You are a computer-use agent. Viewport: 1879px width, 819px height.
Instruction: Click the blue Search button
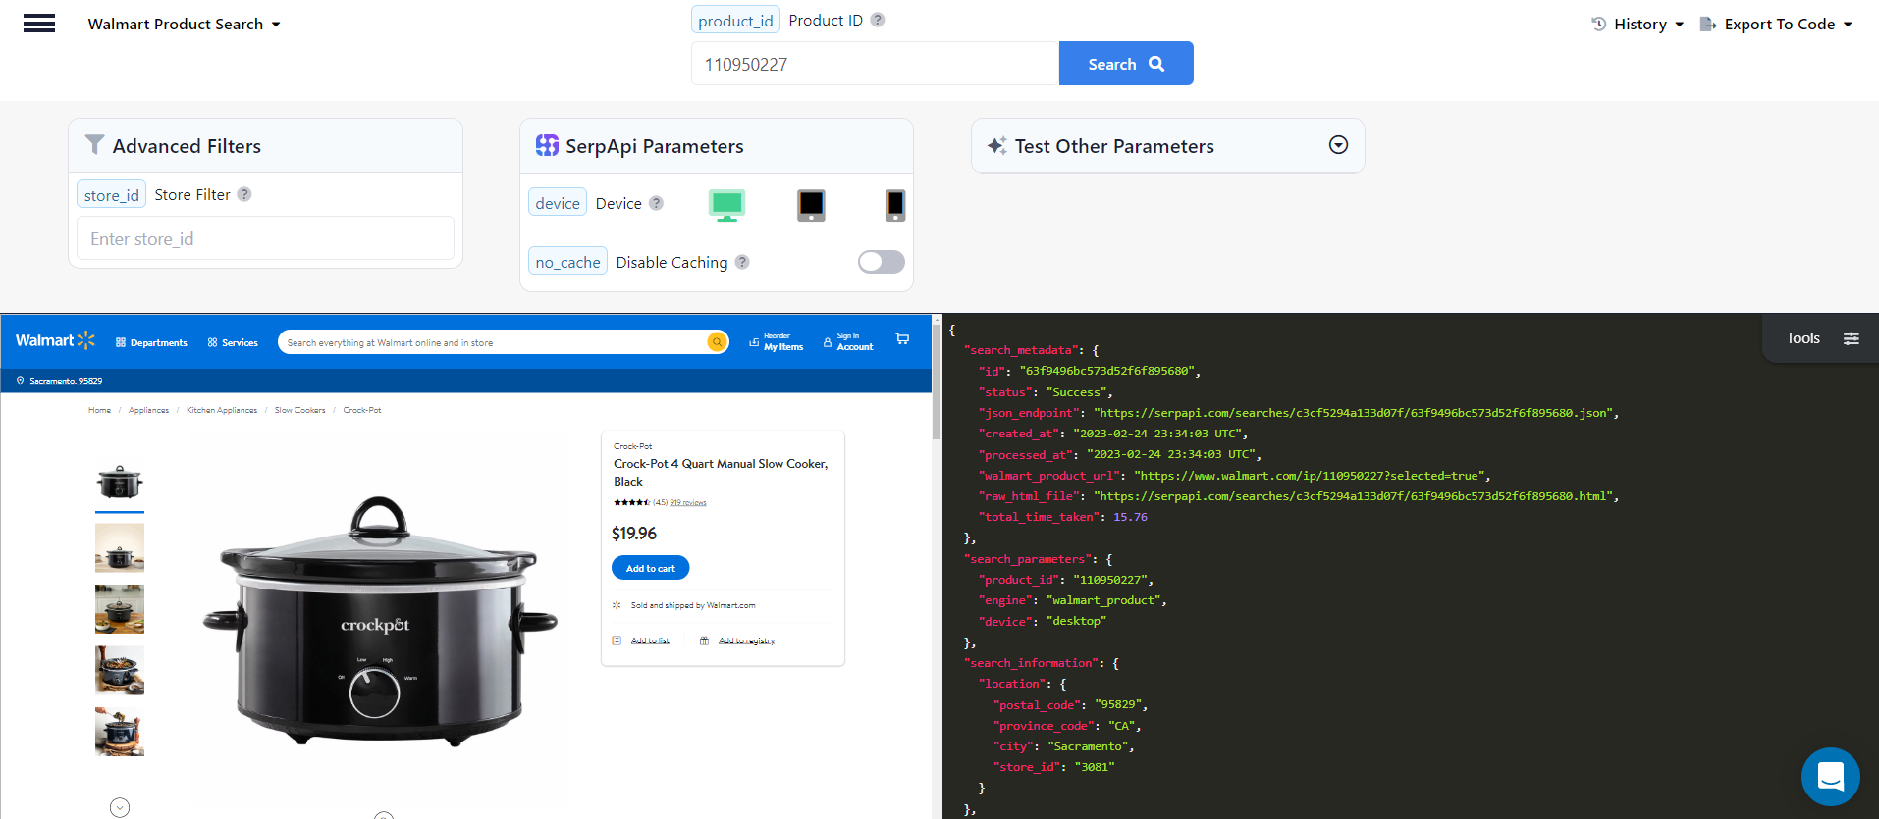point(1126,64)
